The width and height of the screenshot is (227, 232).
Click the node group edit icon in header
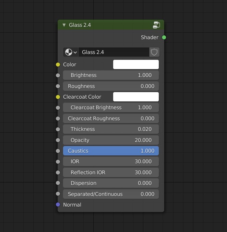[x=156, y=25]
